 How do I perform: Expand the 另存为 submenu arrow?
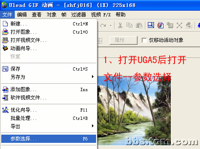tap(93, 77)
